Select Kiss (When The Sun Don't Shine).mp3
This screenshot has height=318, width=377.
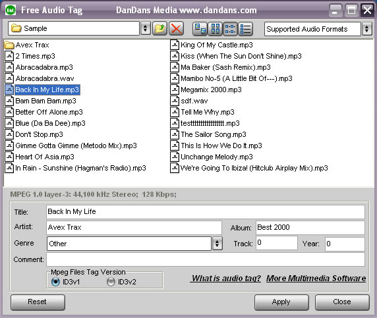coord(241,56)
